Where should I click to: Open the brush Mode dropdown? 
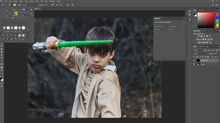[30, 5]
